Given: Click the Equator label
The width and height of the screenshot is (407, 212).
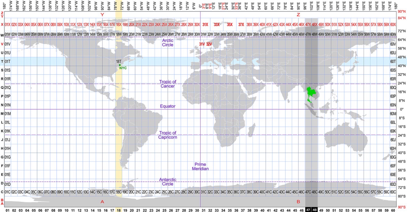Looking at the screenshot, I should coord(167,106).
